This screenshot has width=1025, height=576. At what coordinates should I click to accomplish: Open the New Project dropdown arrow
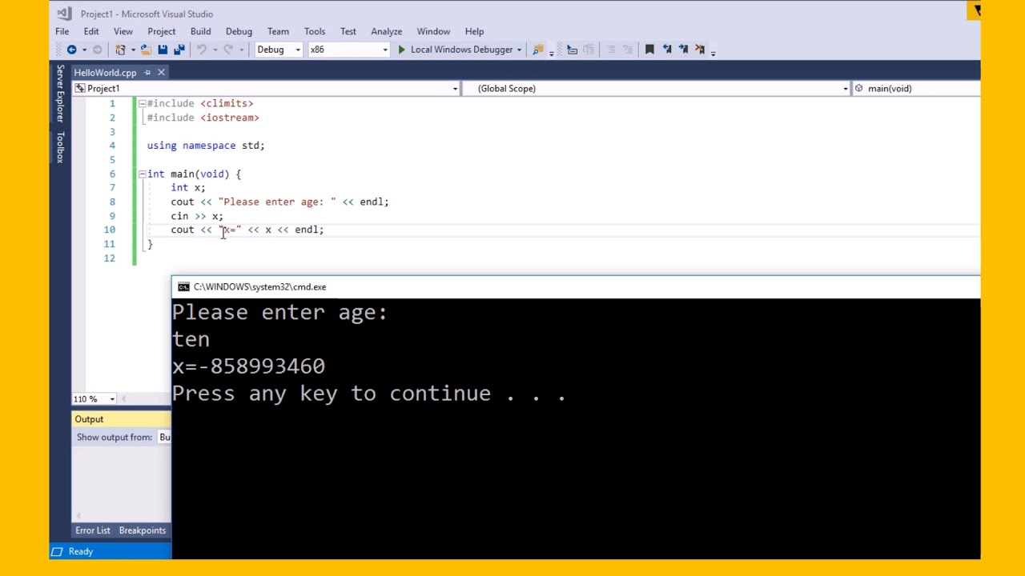(x=132, y=50)
